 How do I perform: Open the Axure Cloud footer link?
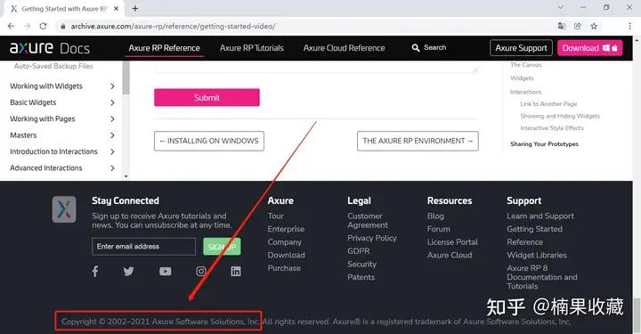[x=450, y=255]
